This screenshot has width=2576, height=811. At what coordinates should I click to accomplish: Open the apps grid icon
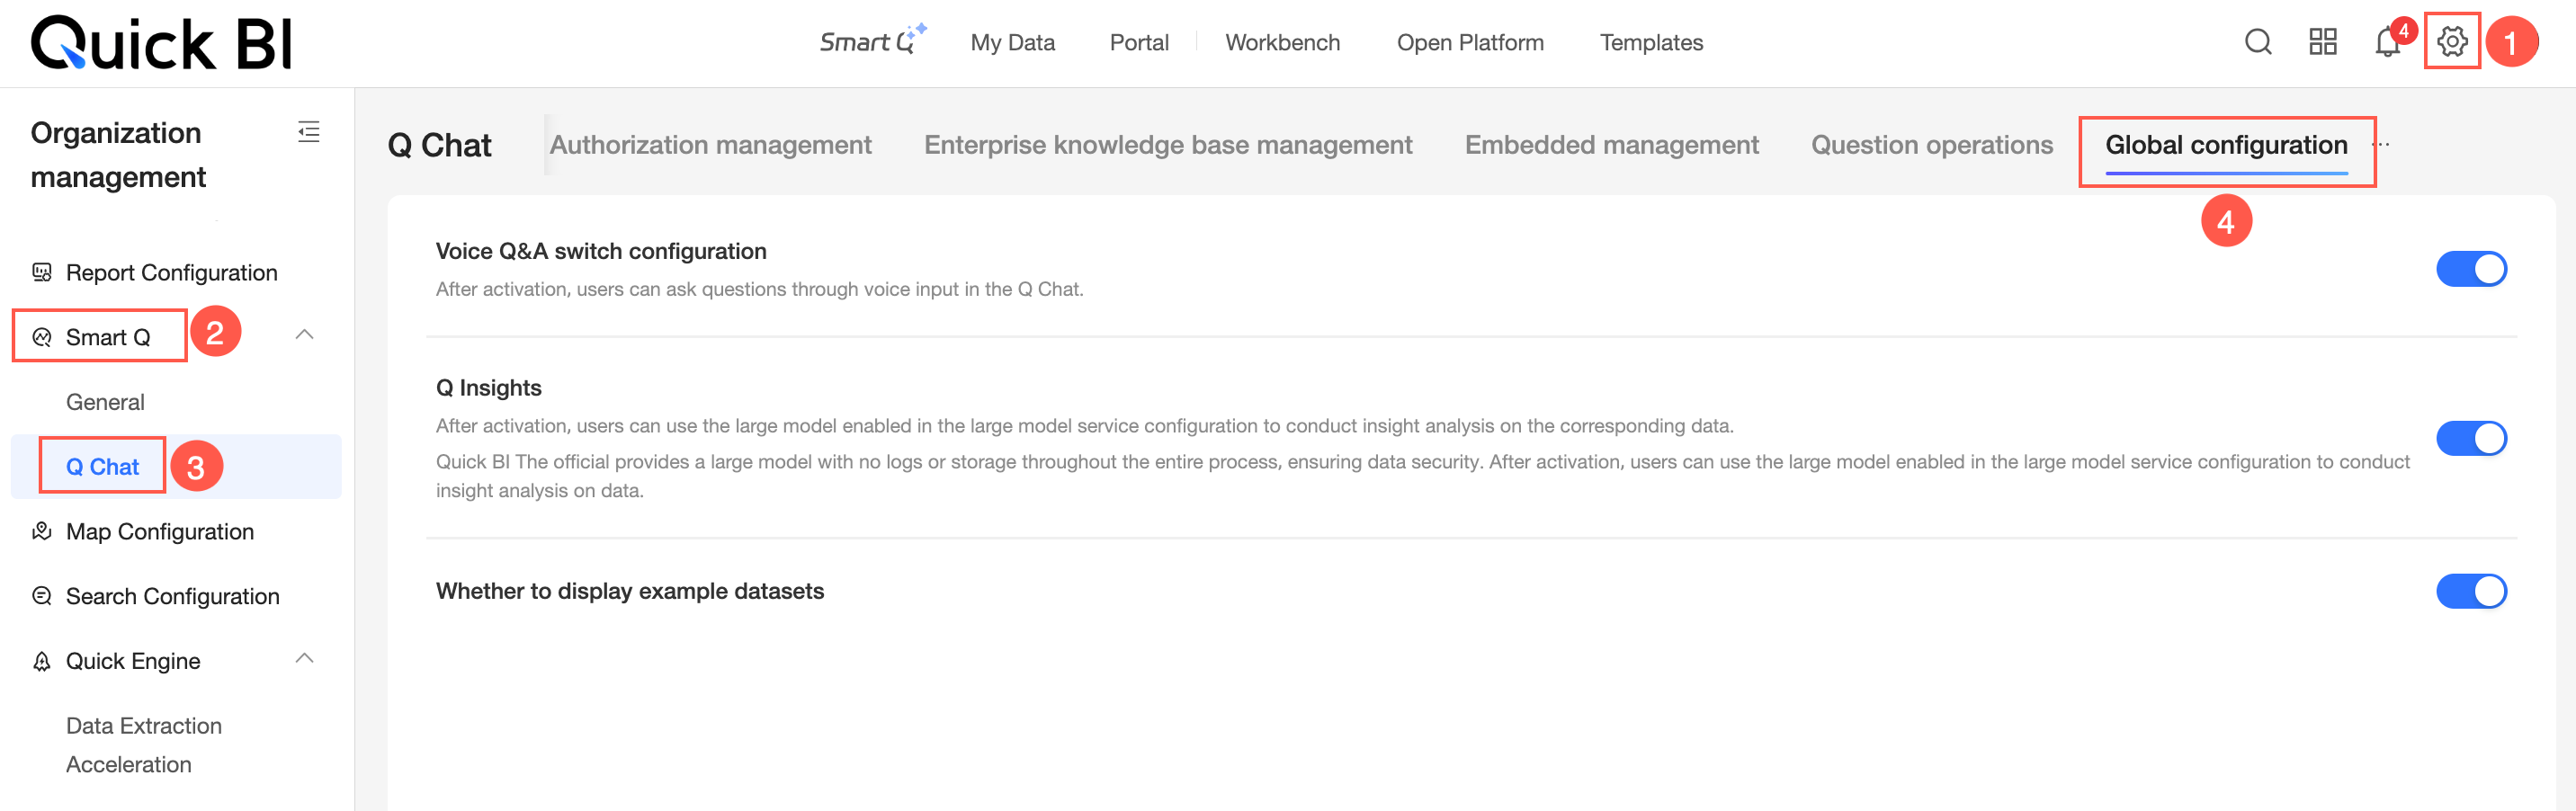2322,42
